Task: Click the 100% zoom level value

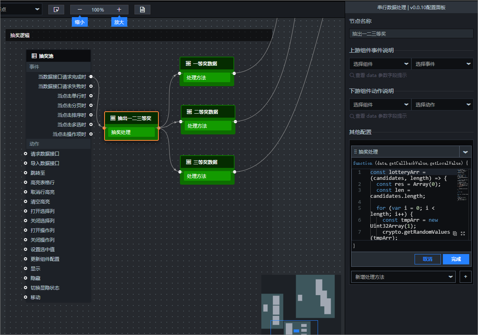Action: click(x=97, y=10)
